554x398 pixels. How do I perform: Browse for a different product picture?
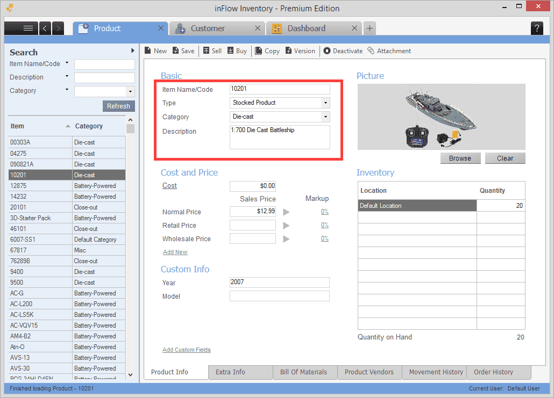460,158
